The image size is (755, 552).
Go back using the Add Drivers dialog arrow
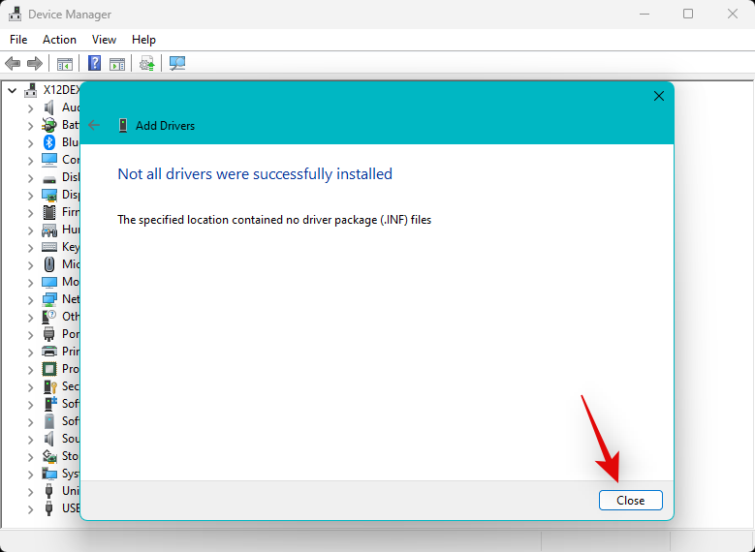[94, 126]
